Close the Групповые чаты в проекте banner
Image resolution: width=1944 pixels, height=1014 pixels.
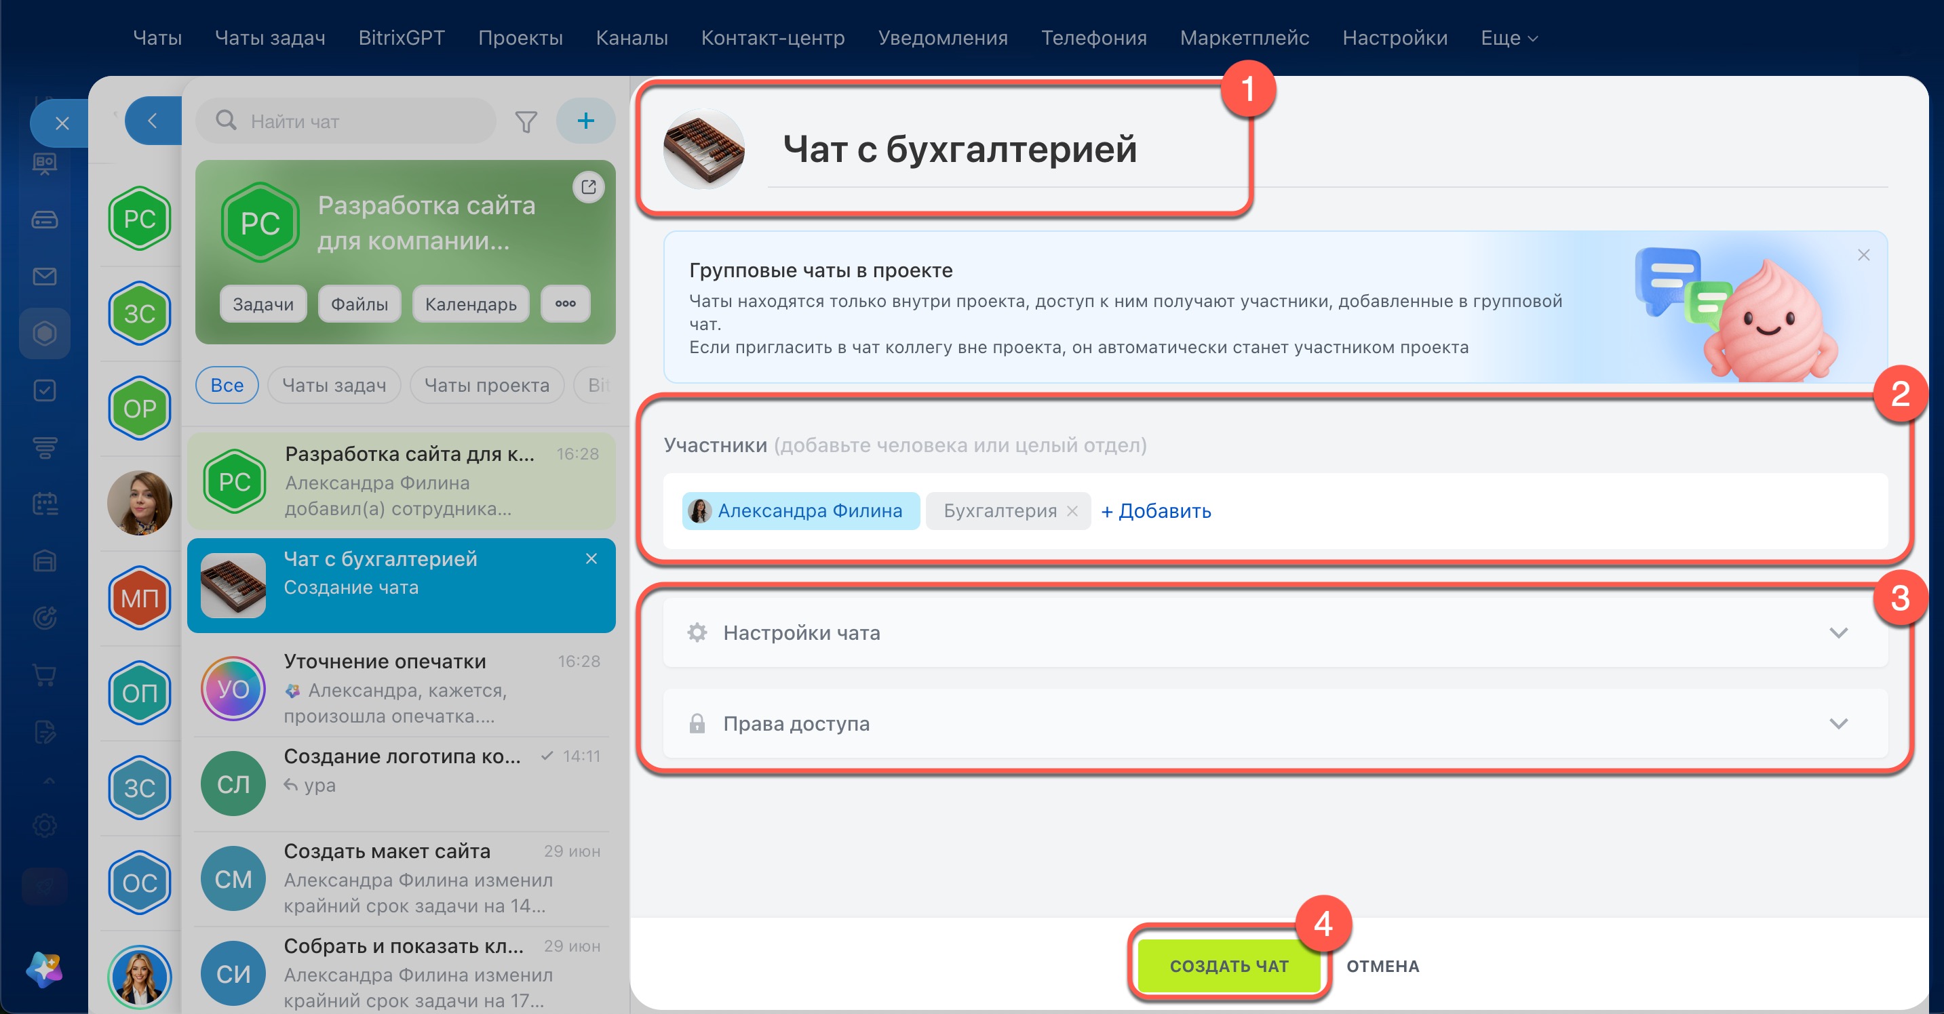[1863, 255]
